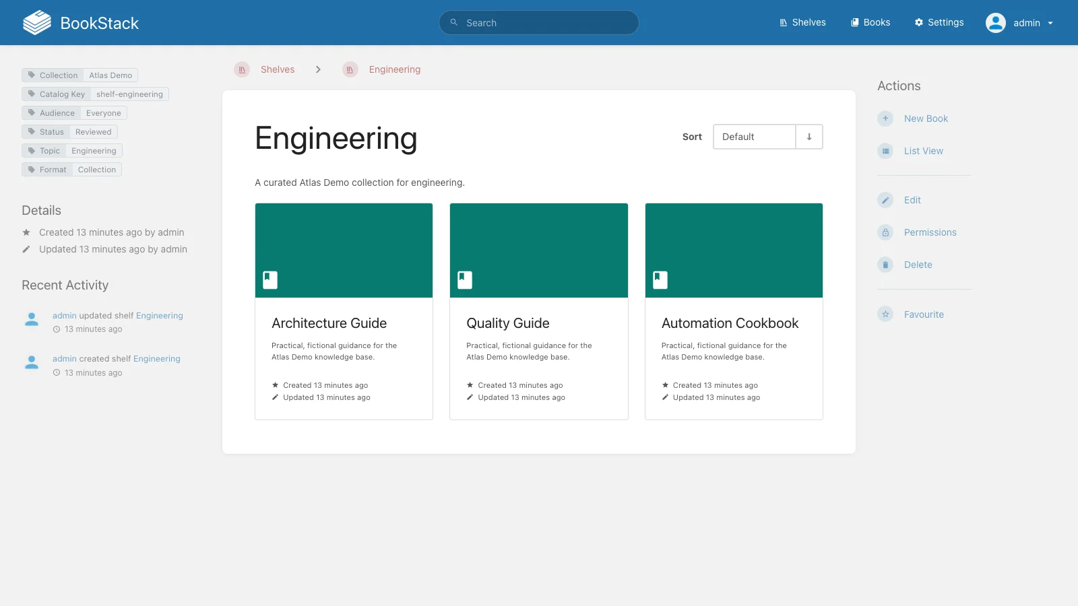Screen dimensions: 1078x606
Task: Click Engineering link in 'updated shelf' activity
Action: click(160, 315)
